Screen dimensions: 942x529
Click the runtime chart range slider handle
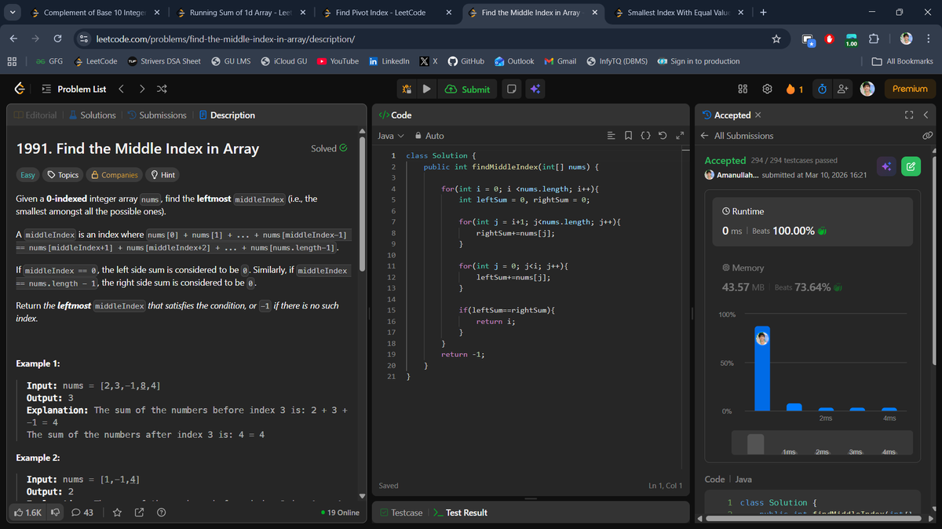pos(755,443)
